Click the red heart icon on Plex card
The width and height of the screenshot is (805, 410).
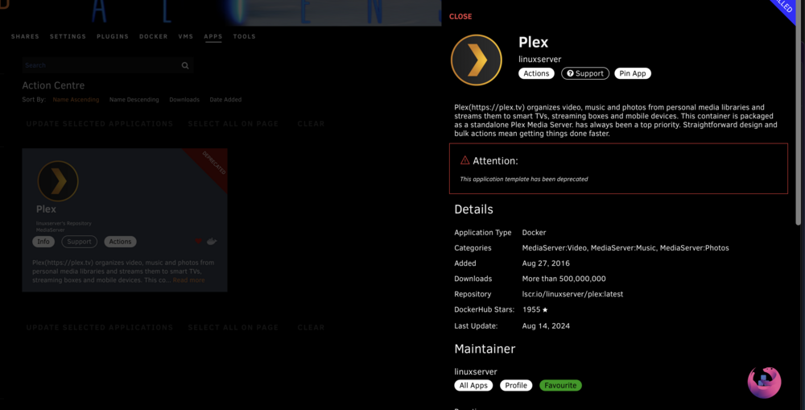tap(198, 241)
